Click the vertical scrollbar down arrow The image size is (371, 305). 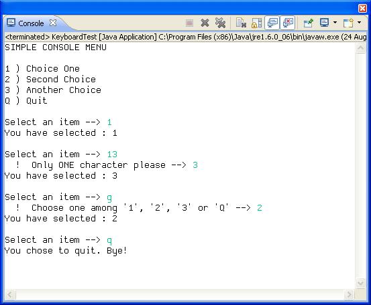pyautogui.click(x=360, y=282)
